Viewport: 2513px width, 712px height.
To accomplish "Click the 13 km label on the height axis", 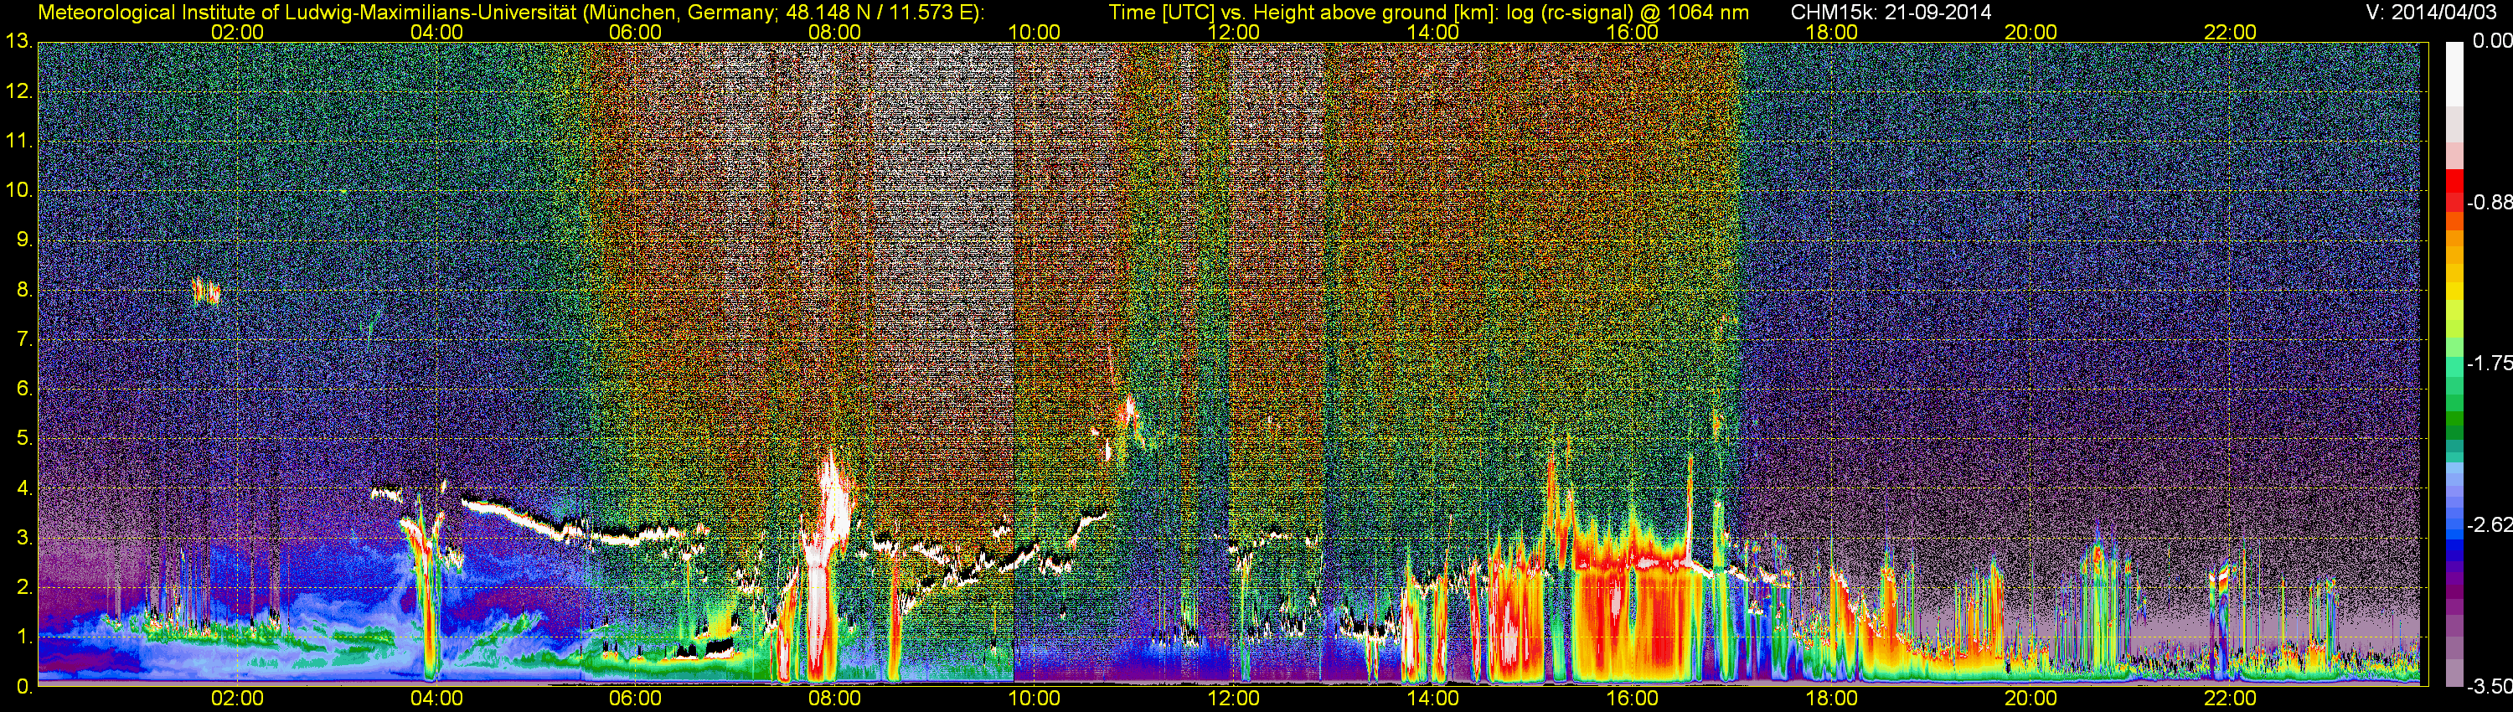I will 18,42.
